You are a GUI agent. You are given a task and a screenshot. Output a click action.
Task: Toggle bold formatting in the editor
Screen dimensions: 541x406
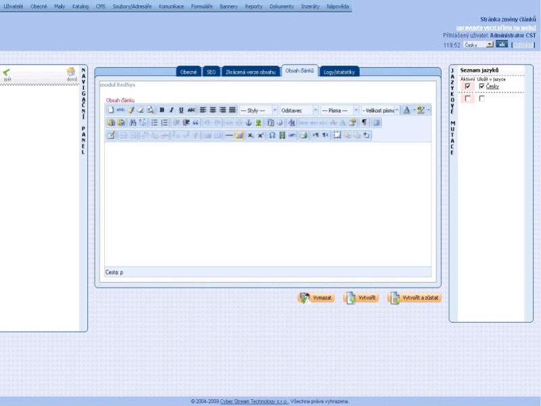click(162, 110)
